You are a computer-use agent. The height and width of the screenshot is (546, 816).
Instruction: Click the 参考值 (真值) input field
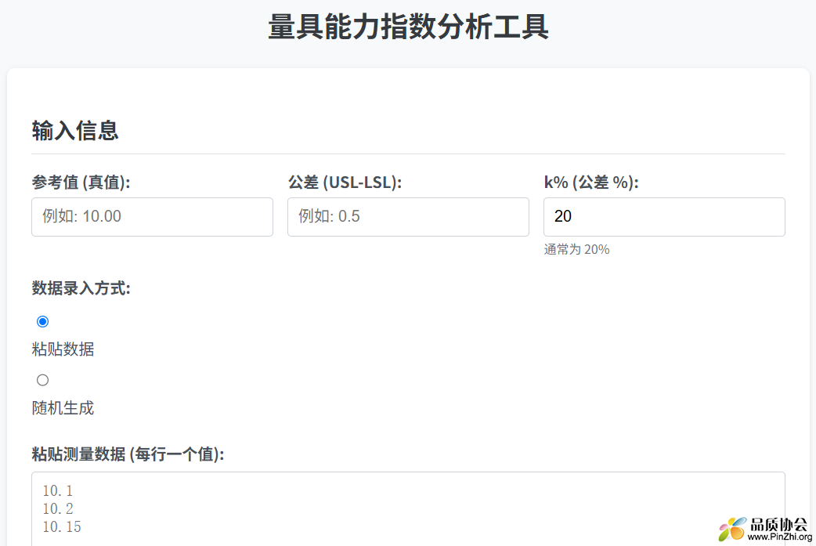coord(152,216)
